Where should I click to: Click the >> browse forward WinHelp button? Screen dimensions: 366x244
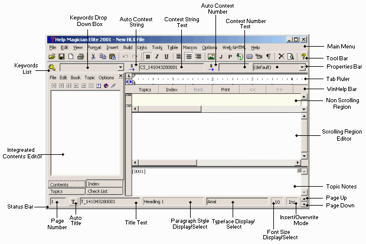tap(279, 90)
